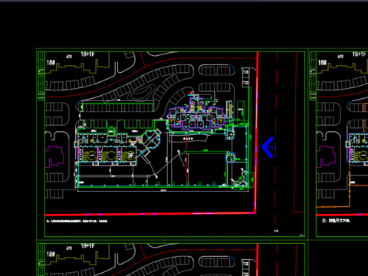Click the note text below red boundary
368x276 pixels.
point(77,221)
